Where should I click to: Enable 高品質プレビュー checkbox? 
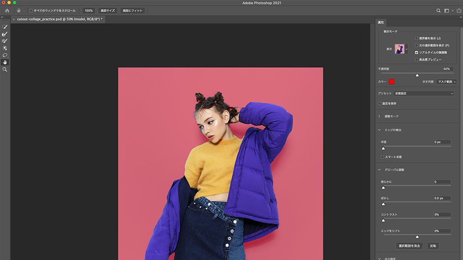(416, 60)
